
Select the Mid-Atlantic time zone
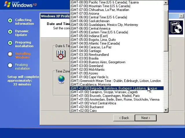coord(117,70)
